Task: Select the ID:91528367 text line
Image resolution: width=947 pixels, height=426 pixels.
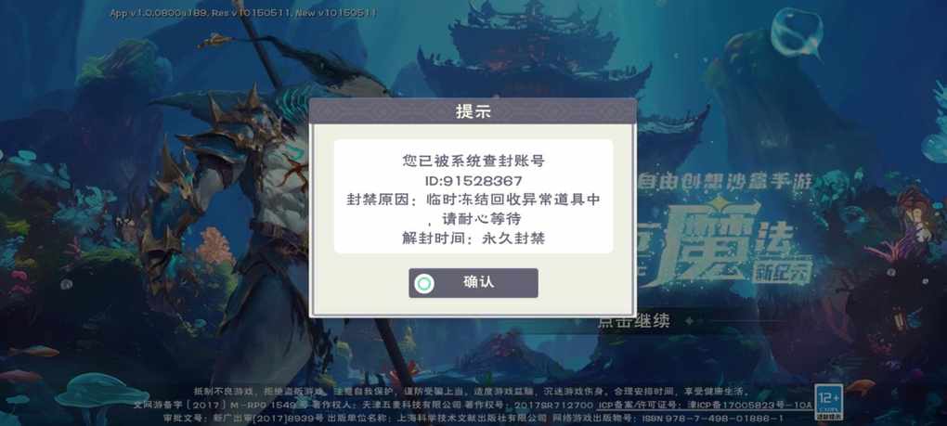Action: pos(473,181)
